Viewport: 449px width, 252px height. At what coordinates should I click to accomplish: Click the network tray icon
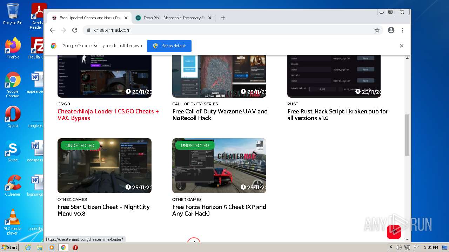407,247
